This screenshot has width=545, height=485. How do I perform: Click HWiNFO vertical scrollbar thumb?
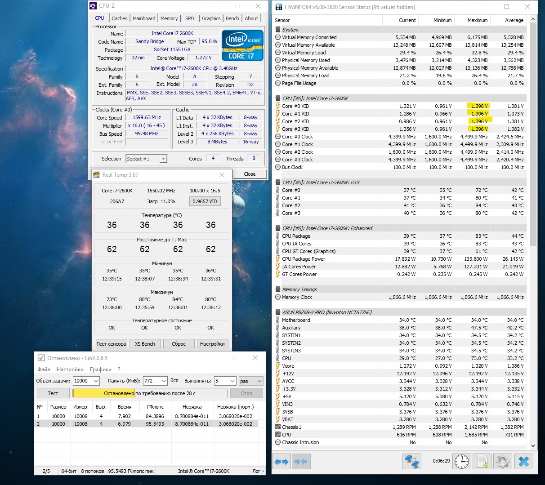533,134
